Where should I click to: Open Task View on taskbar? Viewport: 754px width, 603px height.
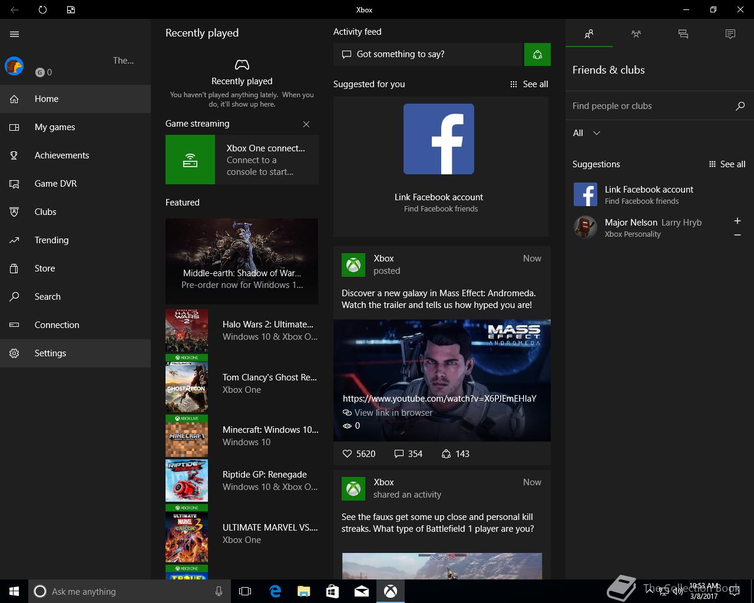pyautogui.click(x=245, y=591)
